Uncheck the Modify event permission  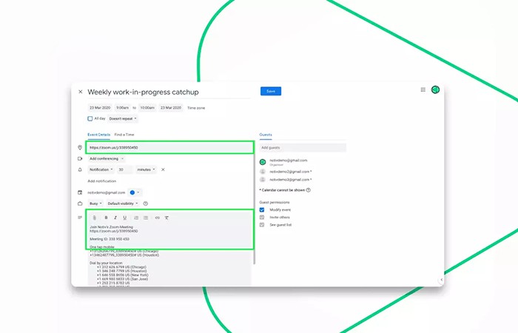point(262,209)
